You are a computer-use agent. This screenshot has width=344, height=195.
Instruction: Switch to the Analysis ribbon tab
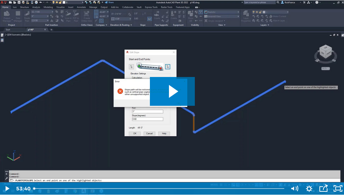click(36, 7)
